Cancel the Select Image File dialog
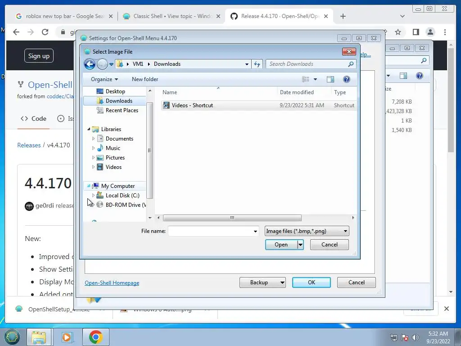This screenshot has height=346, width=461. 329,245
